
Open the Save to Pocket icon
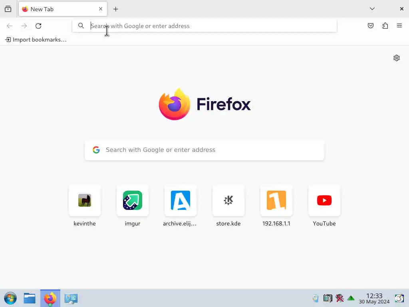[370, 26]
